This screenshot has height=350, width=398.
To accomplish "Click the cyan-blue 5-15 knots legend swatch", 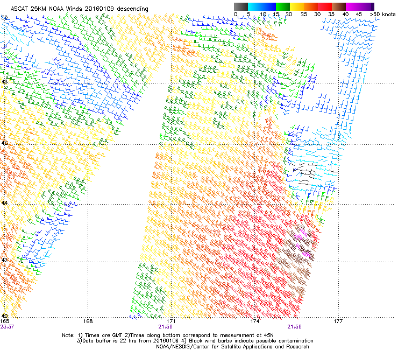I will [262, 6].
